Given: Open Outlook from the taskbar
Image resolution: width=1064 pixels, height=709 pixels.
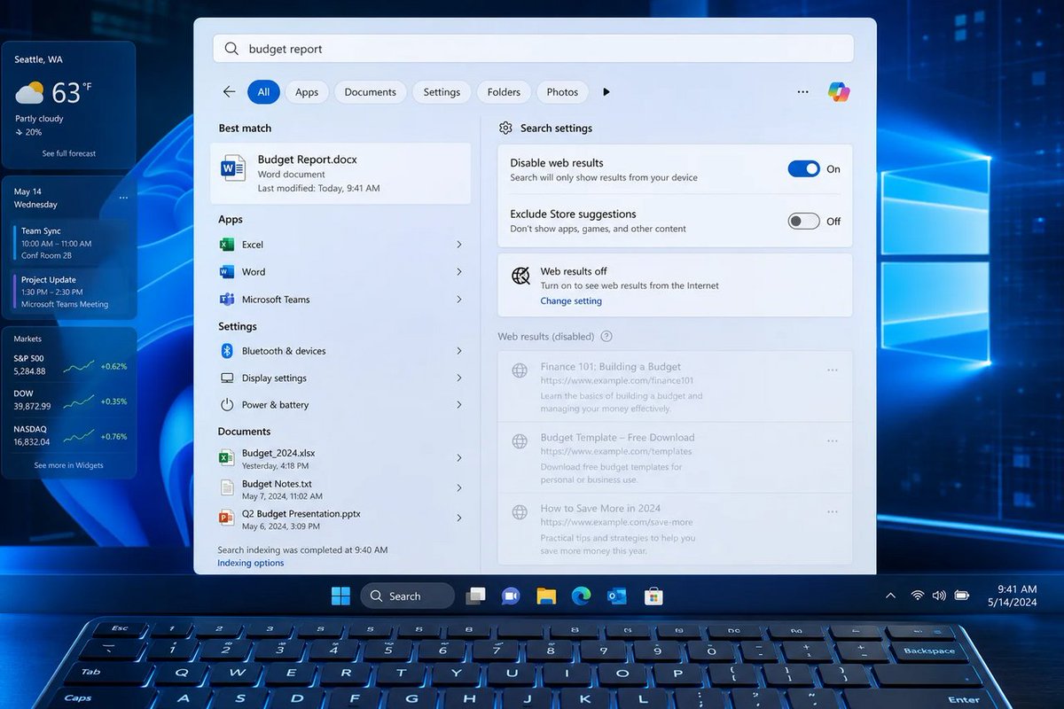Looking at the screenshot, I should 617,596.
